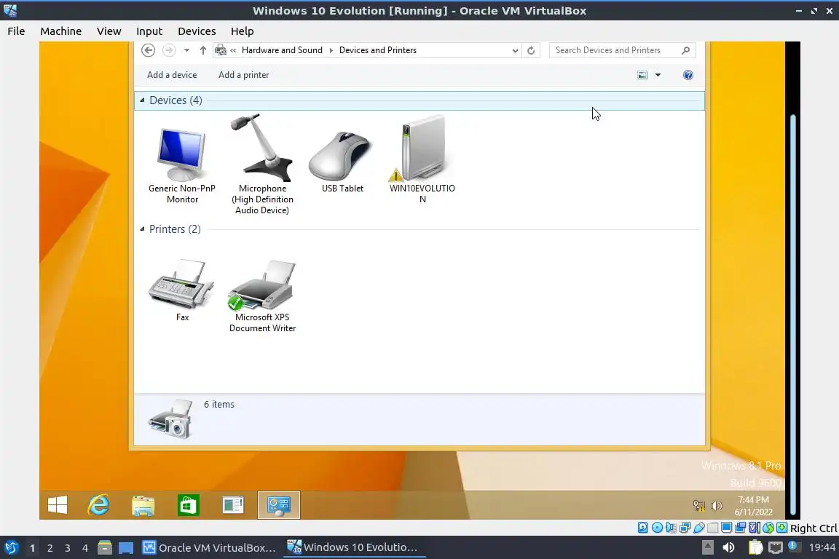Open the newspaper-style taskbar app

(x=233, y=505)
